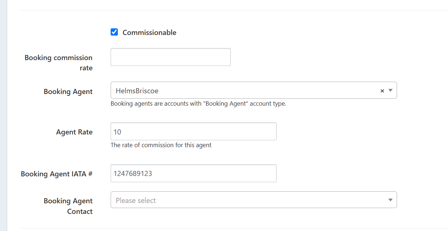The height and width of the screenshot is (231, 448).
Task: Expand the Booking Agent dropdown arrow
Action: pyautogui.click(x=390, y=90)
